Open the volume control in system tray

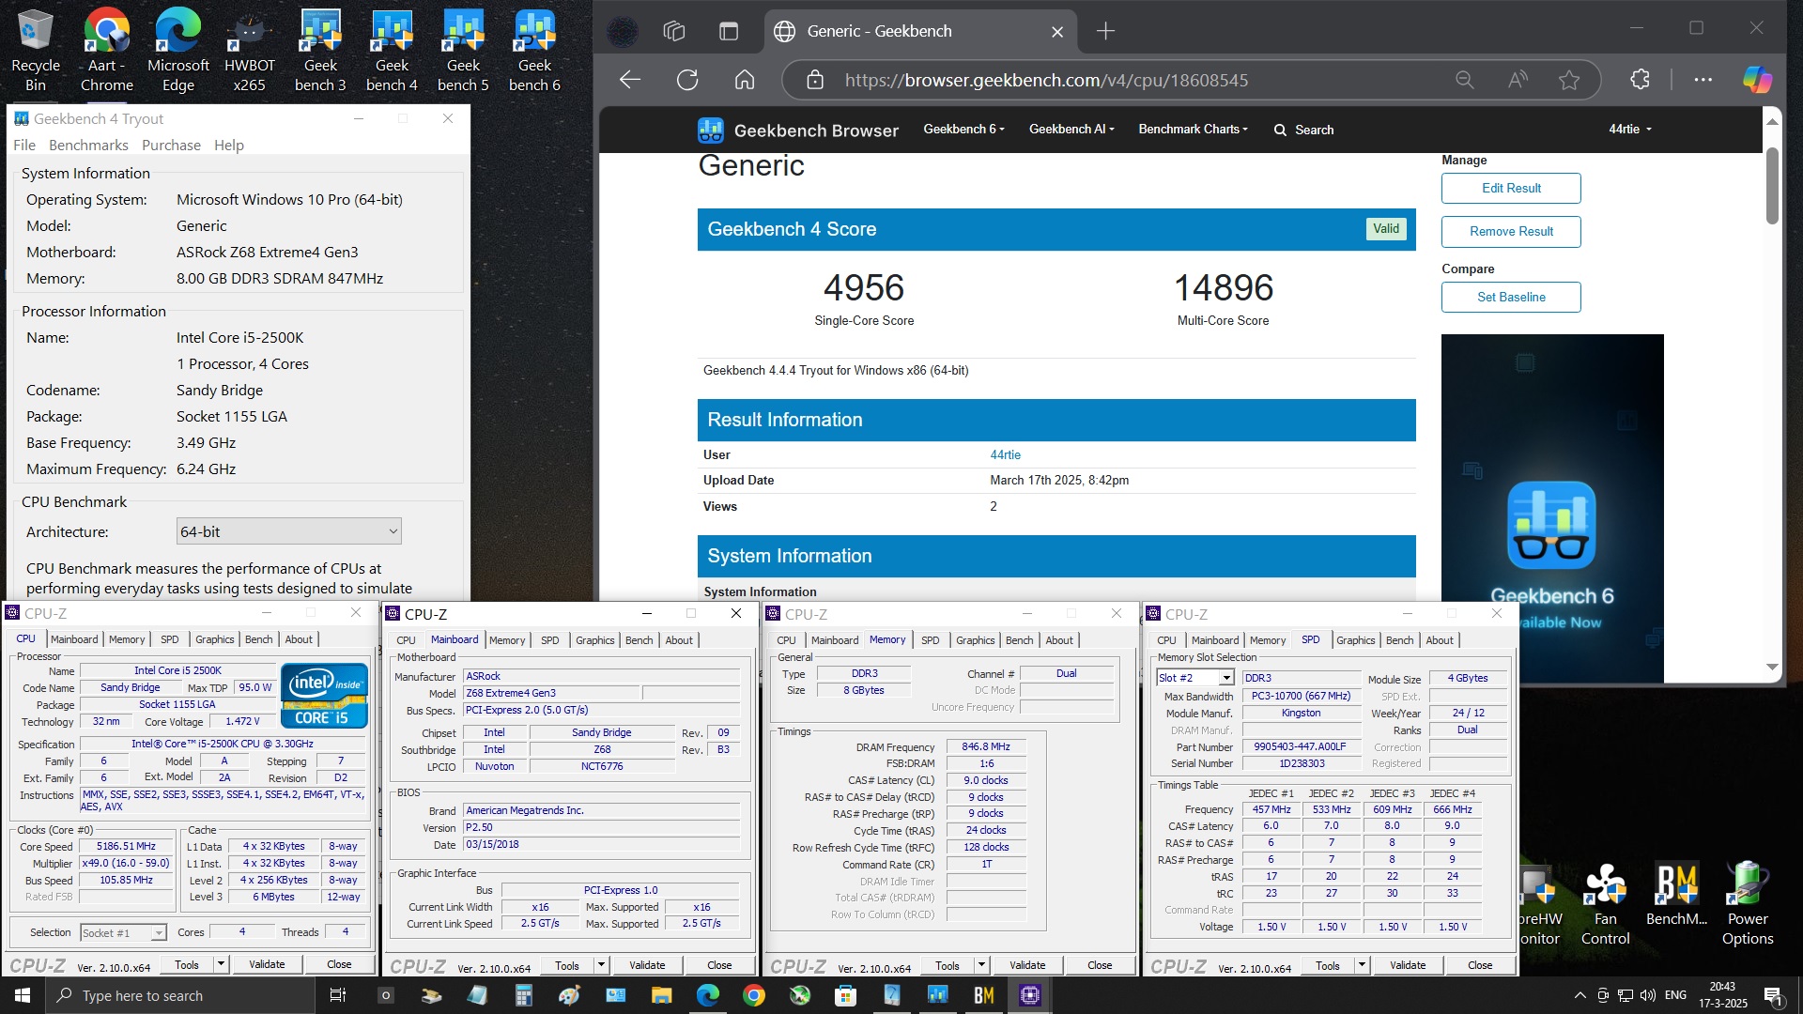[1648, 995]
